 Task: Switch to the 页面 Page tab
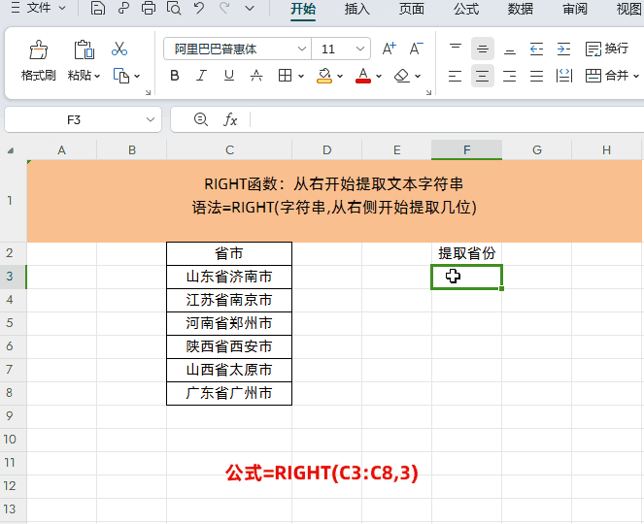pos(412,9)
